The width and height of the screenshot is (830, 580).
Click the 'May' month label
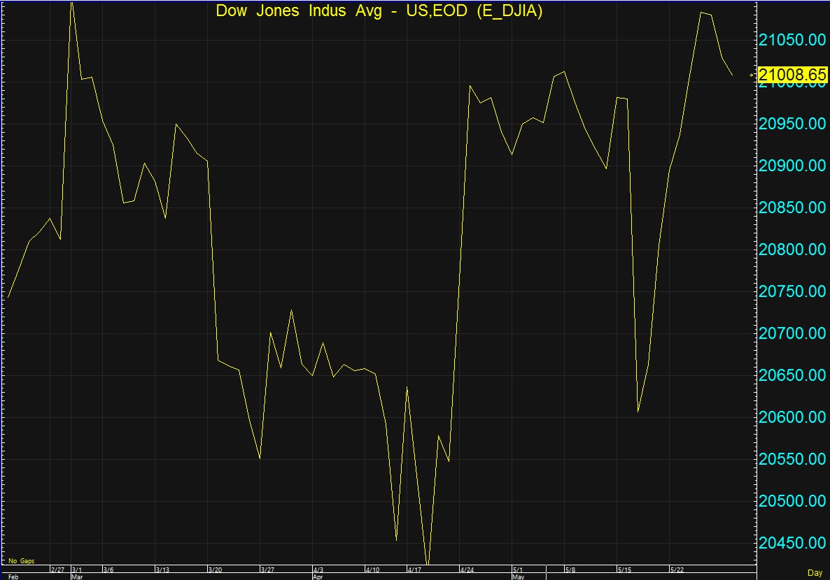click(x=518, y=577)
